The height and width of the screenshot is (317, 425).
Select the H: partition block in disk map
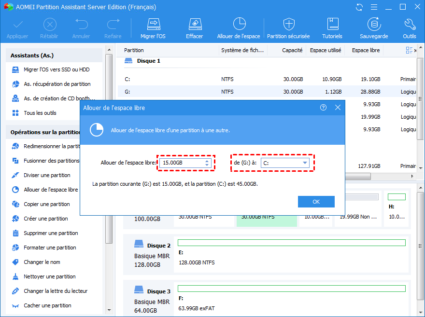(x=397, y=208)
